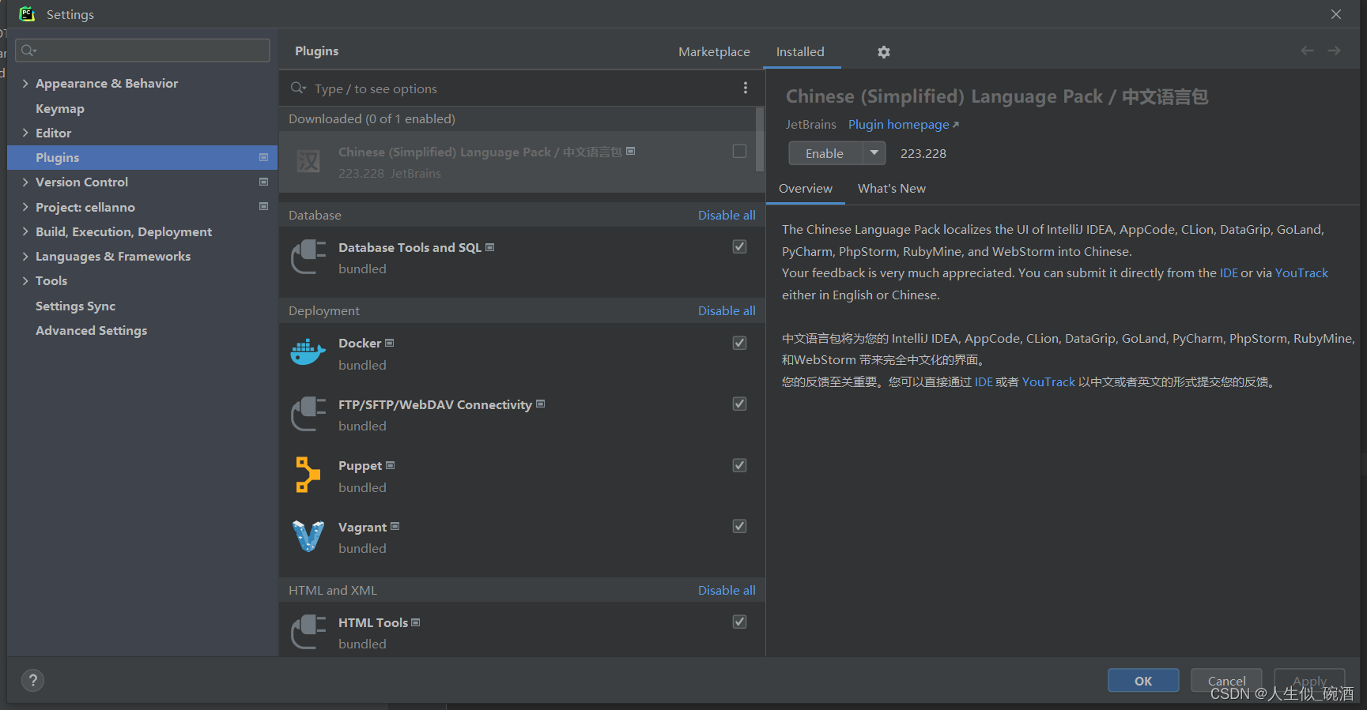Image resolution: width=1367 pixels, height=710 pixels.
Task: Open the Plugin homepage link
Action: point(903,125)
